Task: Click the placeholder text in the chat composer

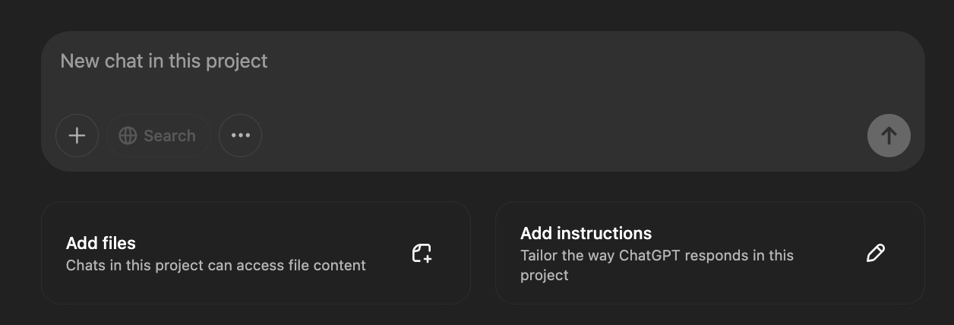Action: click(164, 61)
